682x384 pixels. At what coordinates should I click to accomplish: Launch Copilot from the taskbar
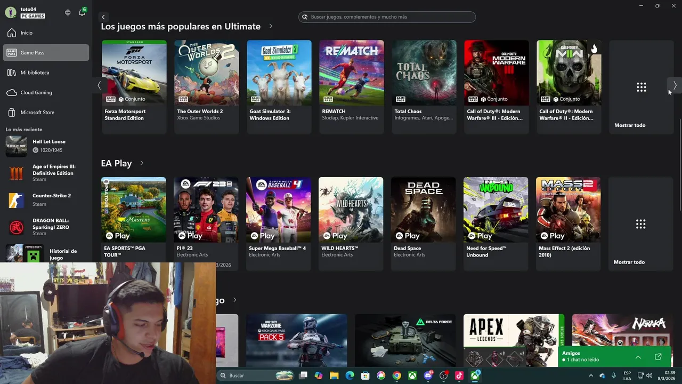[x=319, y=375]
